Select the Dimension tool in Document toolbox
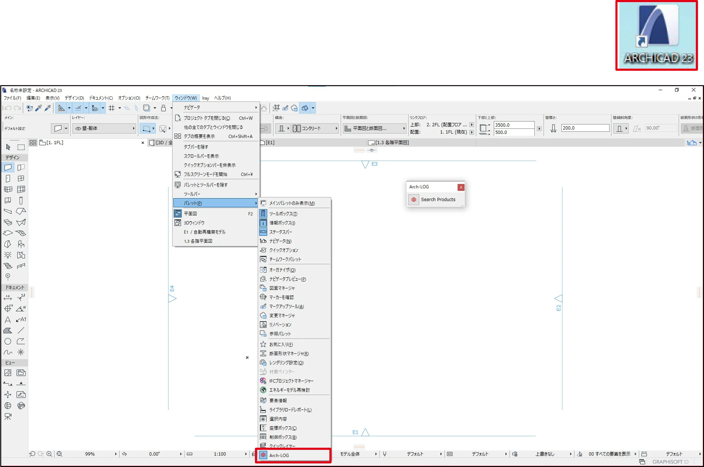 [8, 298]
